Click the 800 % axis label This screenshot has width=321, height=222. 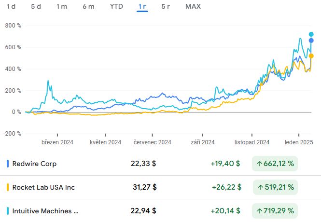click(x=13, y=26)
